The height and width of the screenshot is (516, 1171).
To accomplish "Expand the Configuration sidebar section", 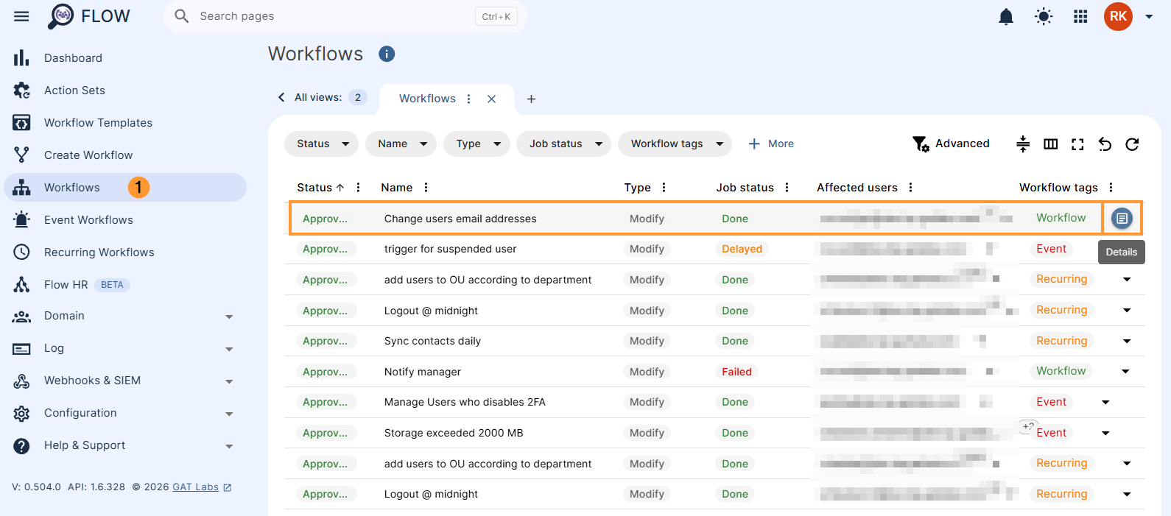I will point(125,413).
